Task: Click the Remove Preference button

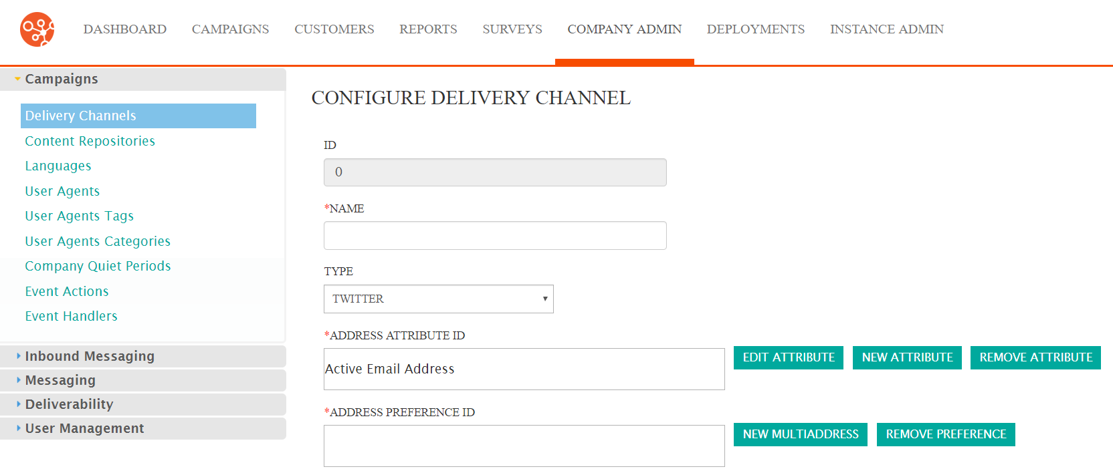Action: pyautogui.click(x=946, y=434)
